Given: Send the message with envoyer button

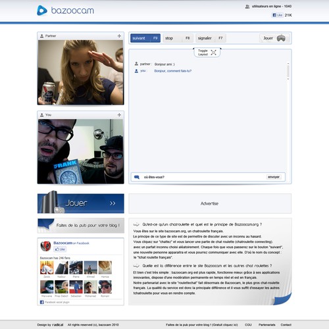Looking at the screenshot, I should coord(274,177).
